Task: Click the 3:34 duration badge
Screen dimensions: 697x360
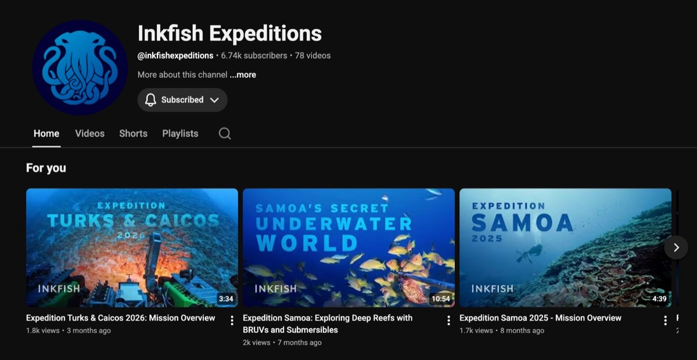Action: (x=226, y=299)
